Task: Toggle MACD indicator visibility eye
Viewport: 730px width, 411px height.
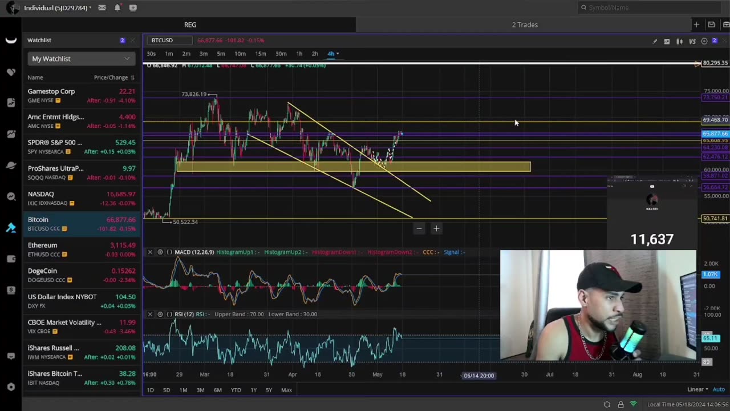Action: point(160,252)
